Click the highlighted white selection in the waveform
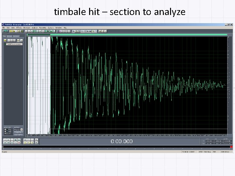Viewport: 235px width, 176px height. click(39, 85)
